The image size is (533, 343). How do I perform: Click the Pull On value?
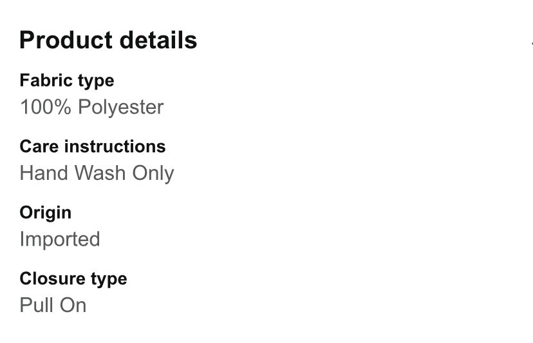click(x=53, y=305)
